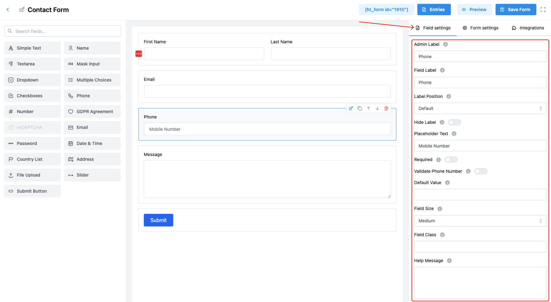Click the Admin Label info icon

click(x=446, y=44)
